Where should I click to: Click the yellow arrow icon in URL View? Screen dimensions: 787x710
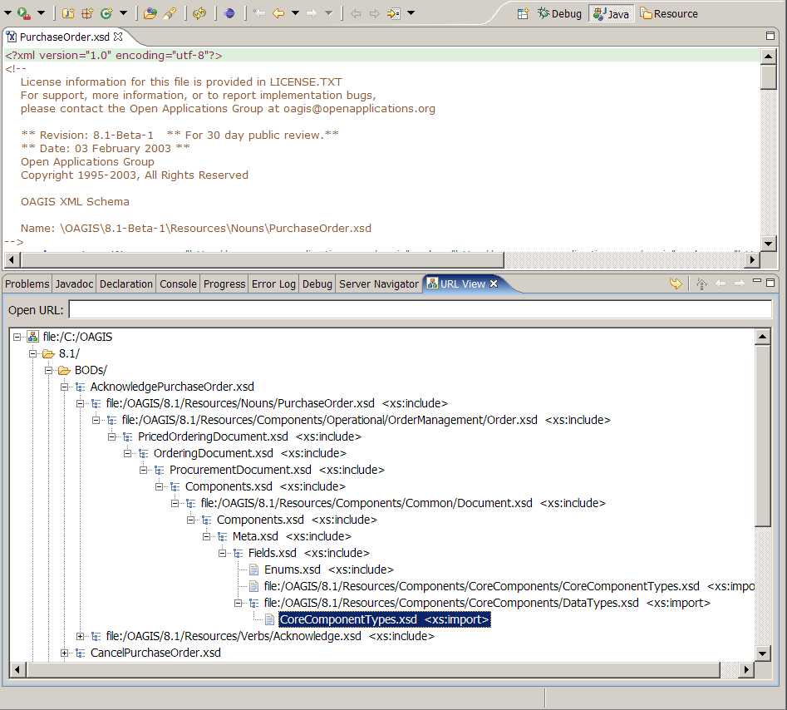676,284
